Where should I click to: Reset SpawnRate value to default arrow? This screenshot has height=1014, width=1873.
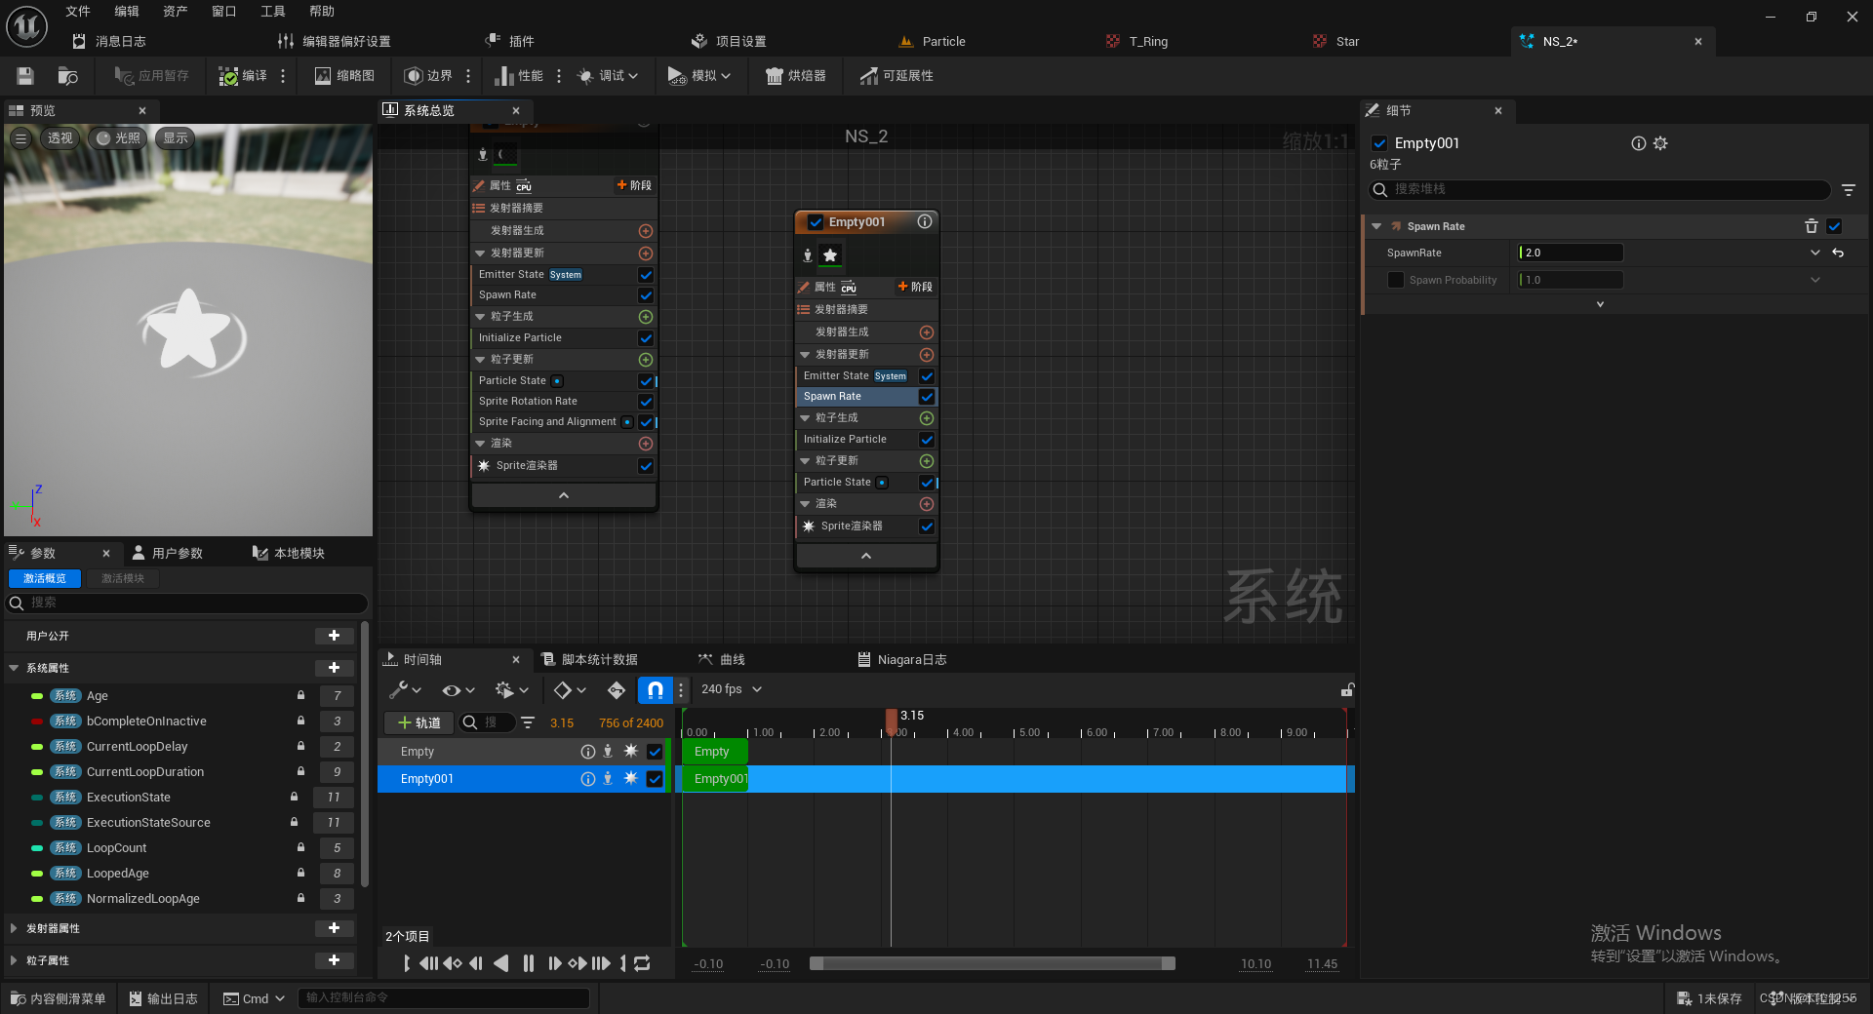click(x=1838, y=253)
